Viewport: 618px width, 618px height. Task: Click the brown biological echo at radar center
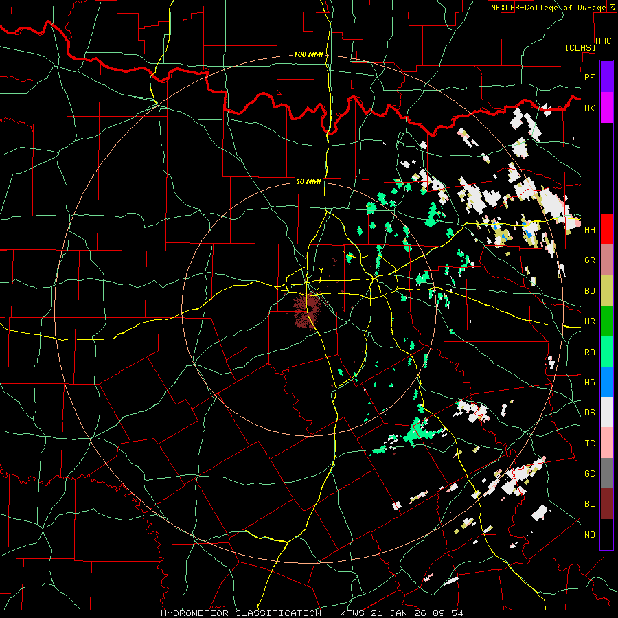tap(308, 310)
